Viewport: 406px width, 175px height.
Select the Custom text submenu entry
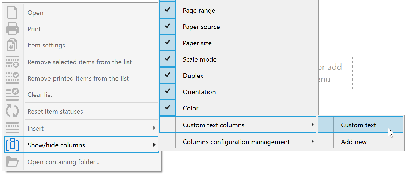(358, 125)
